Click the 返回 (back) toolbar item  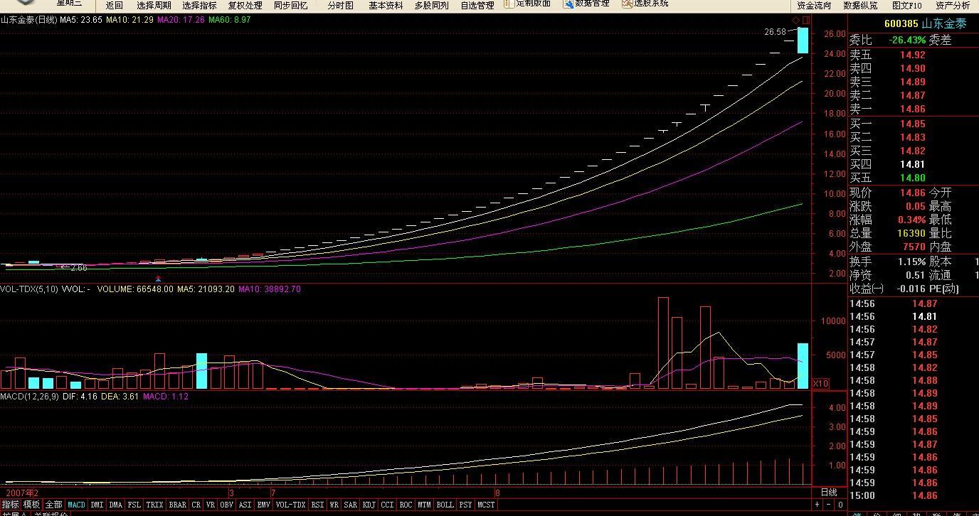point(114,5)
